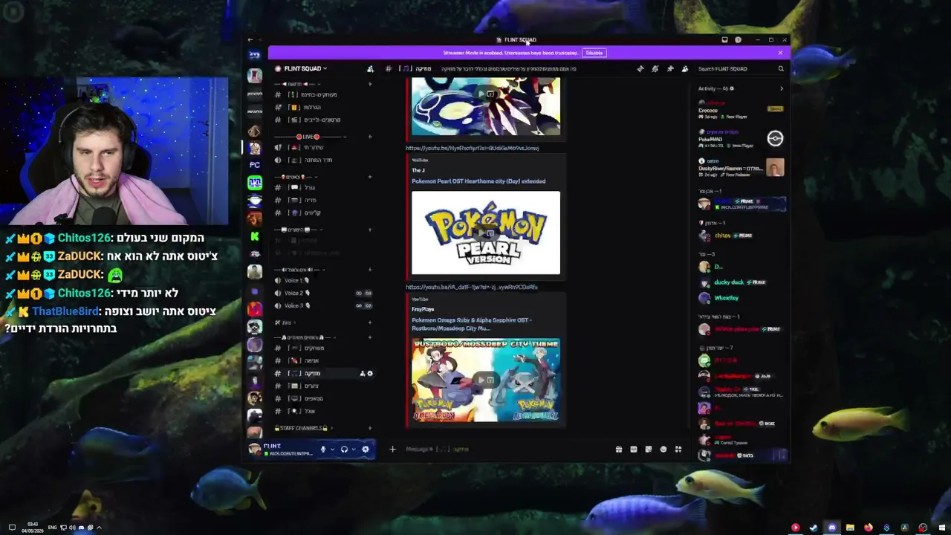Open the emoji picker in message bar
This screenshot has width=951, height=535.
tap(663, 450)
